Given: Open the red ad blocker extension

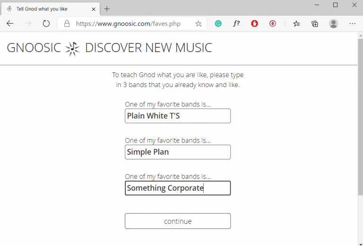Looking at the screenshot, I should [254, 23].
